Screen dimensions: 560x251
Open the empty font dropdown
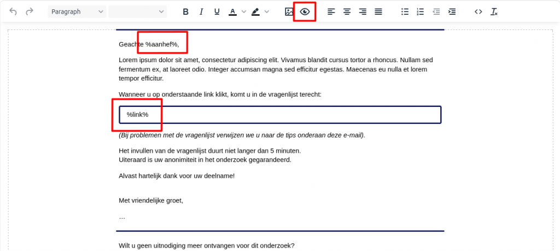[137, 12]
